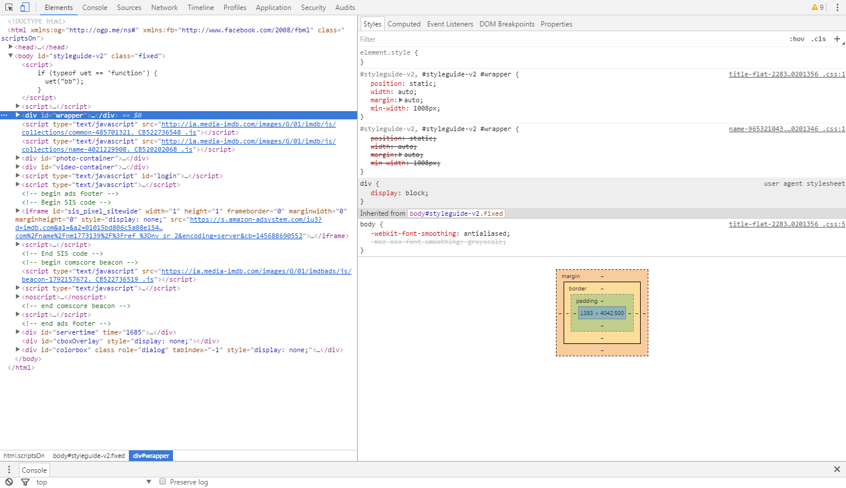Toggle the :hov element state panel
This screenshot has height=488, width=846.
(x=797, y=39)
